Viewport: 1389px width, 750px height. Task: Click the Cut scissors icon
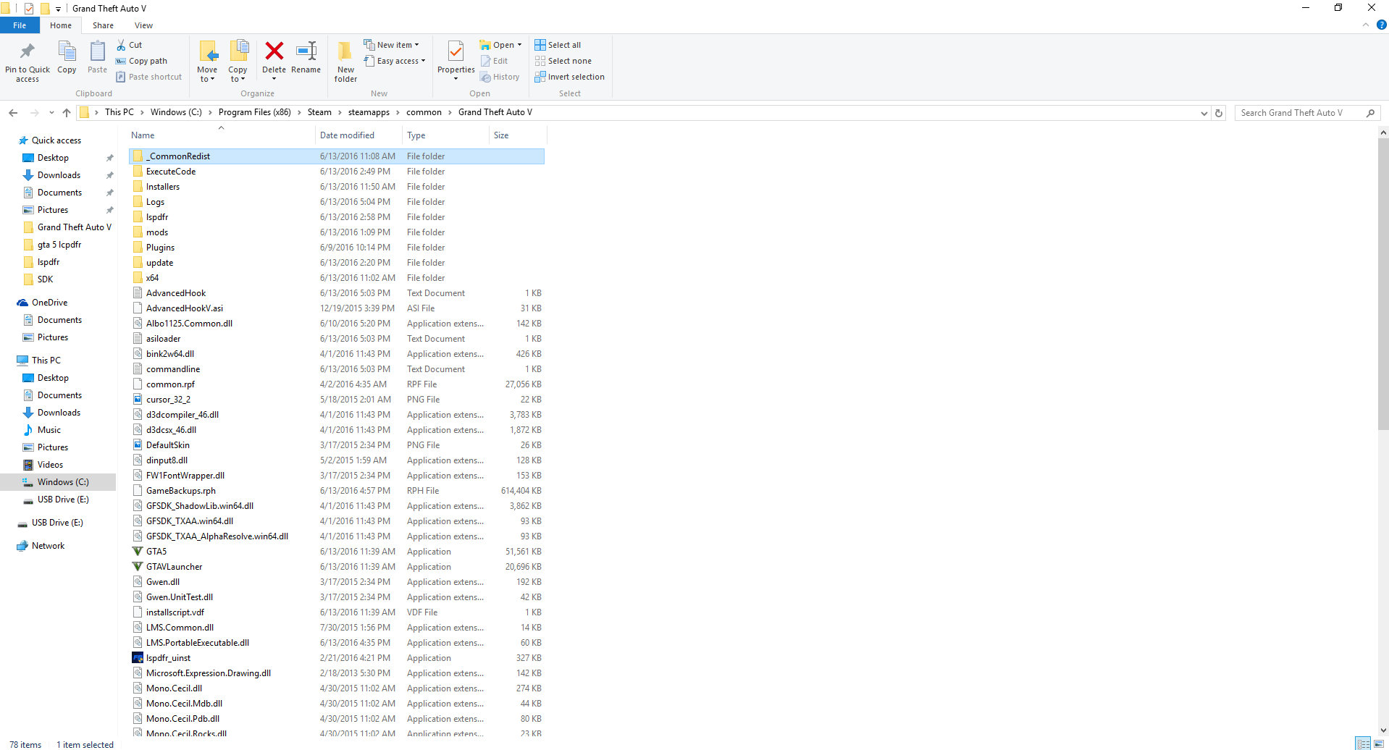(122, 45)
